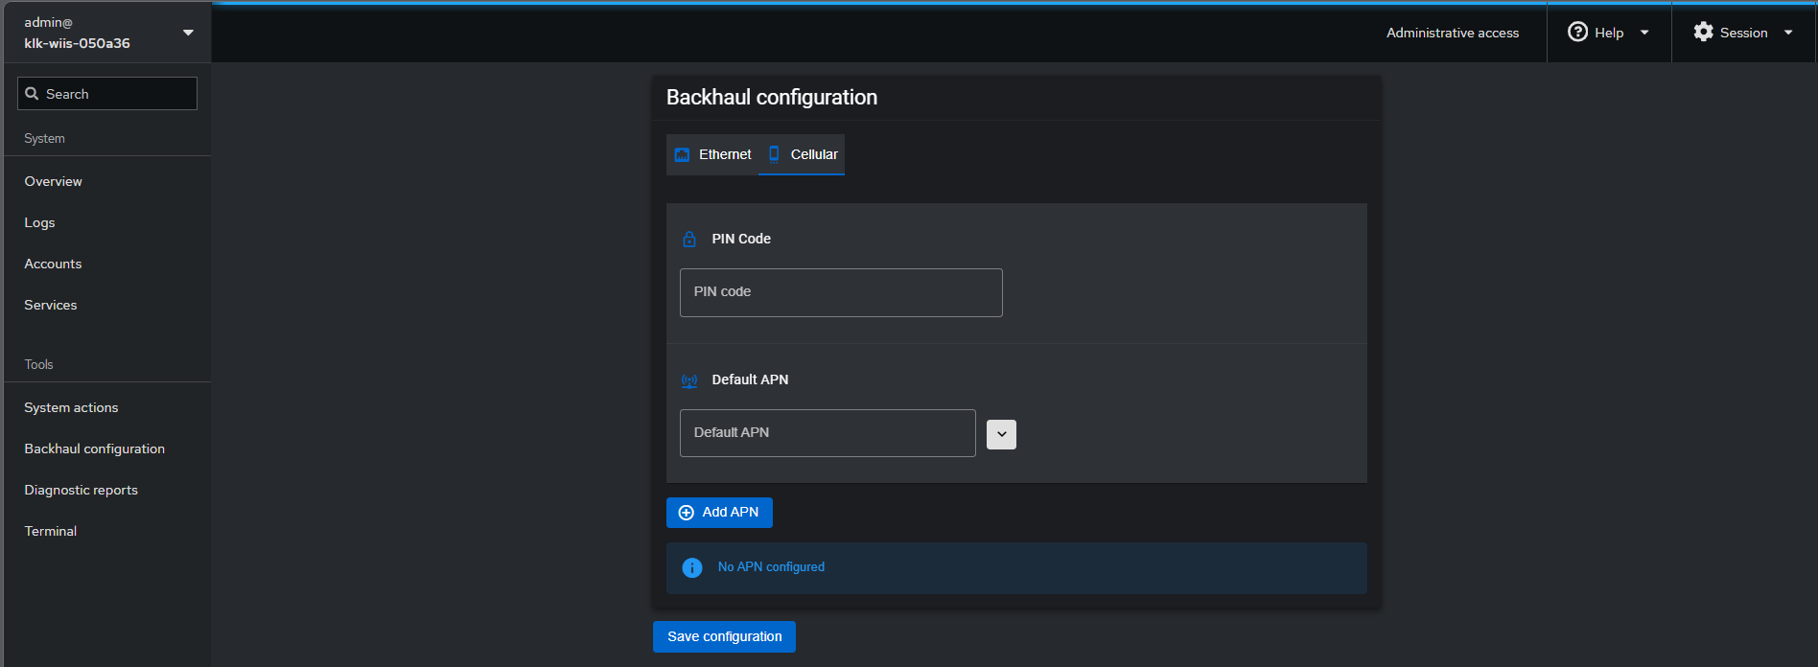Focus the PIN code input field
The width and height of the screenshot is (1818, 667).
841,292
